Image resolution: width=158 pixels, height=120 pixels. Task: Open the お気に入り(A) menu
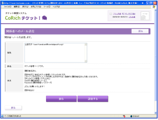(36, 7)
